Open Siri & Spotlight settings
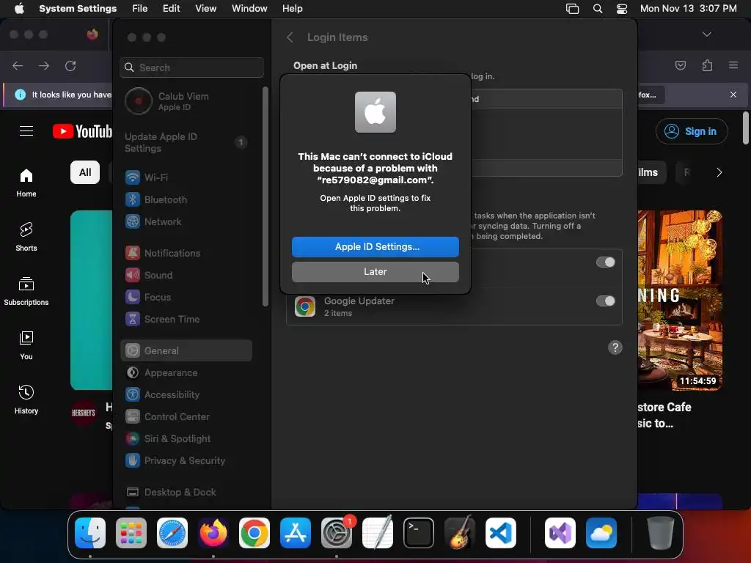 [x=186, y=438]
